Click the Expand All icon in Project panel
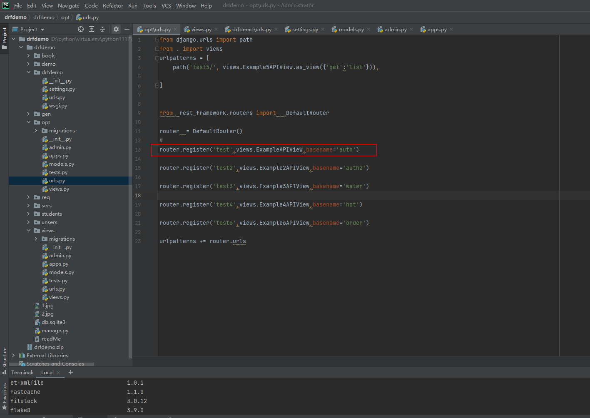The image size is (590, 418). [x=92, y=29]
